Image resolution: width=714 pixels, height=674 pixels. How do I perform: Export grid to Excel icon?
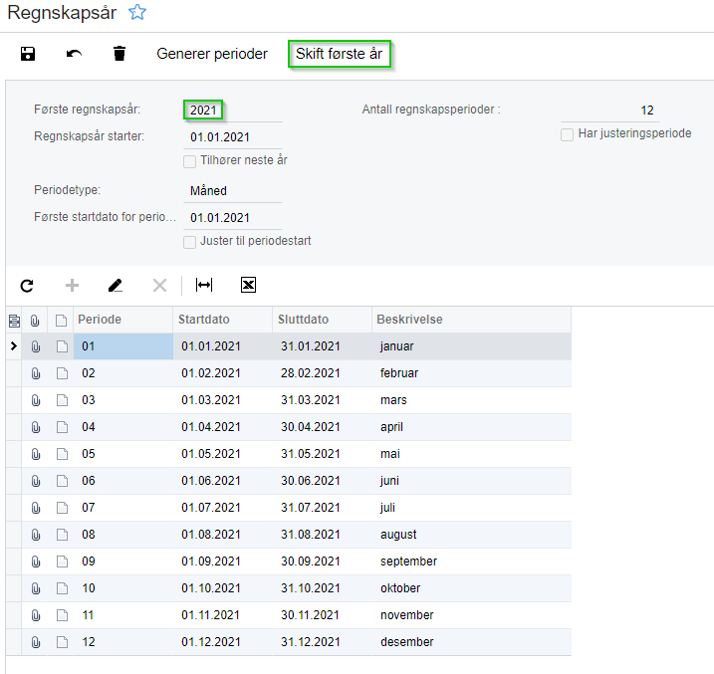248,286
